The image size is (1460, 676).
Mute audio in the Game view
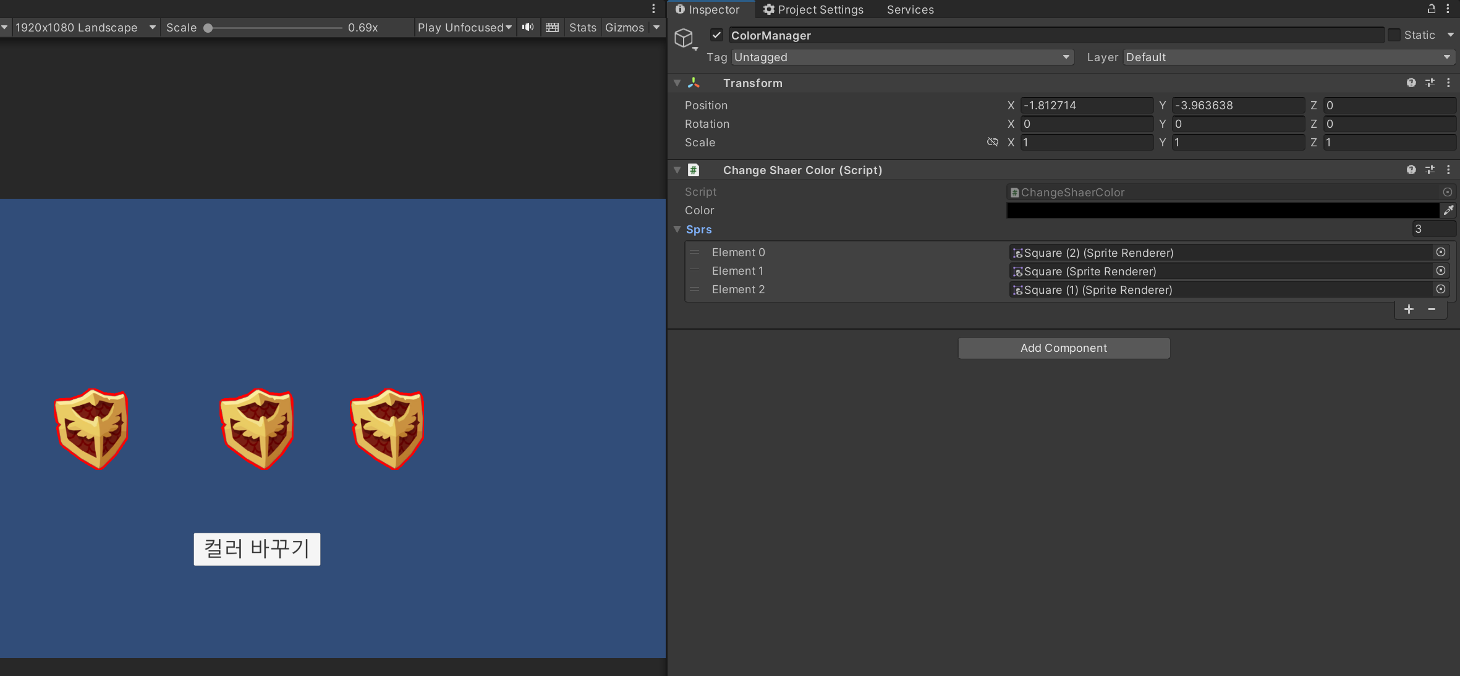click(x=528, y=27)
